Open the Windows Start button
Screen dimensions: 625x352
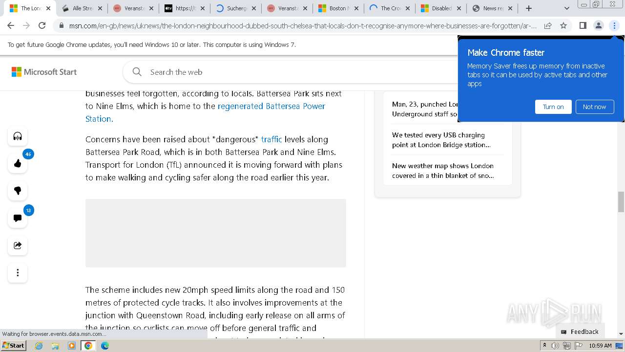click(x=13, y=345)
